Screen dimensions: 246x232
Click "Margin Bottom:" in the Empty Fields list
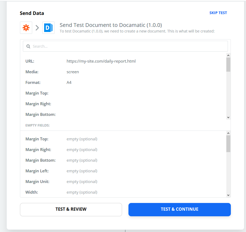pos(40,160)
